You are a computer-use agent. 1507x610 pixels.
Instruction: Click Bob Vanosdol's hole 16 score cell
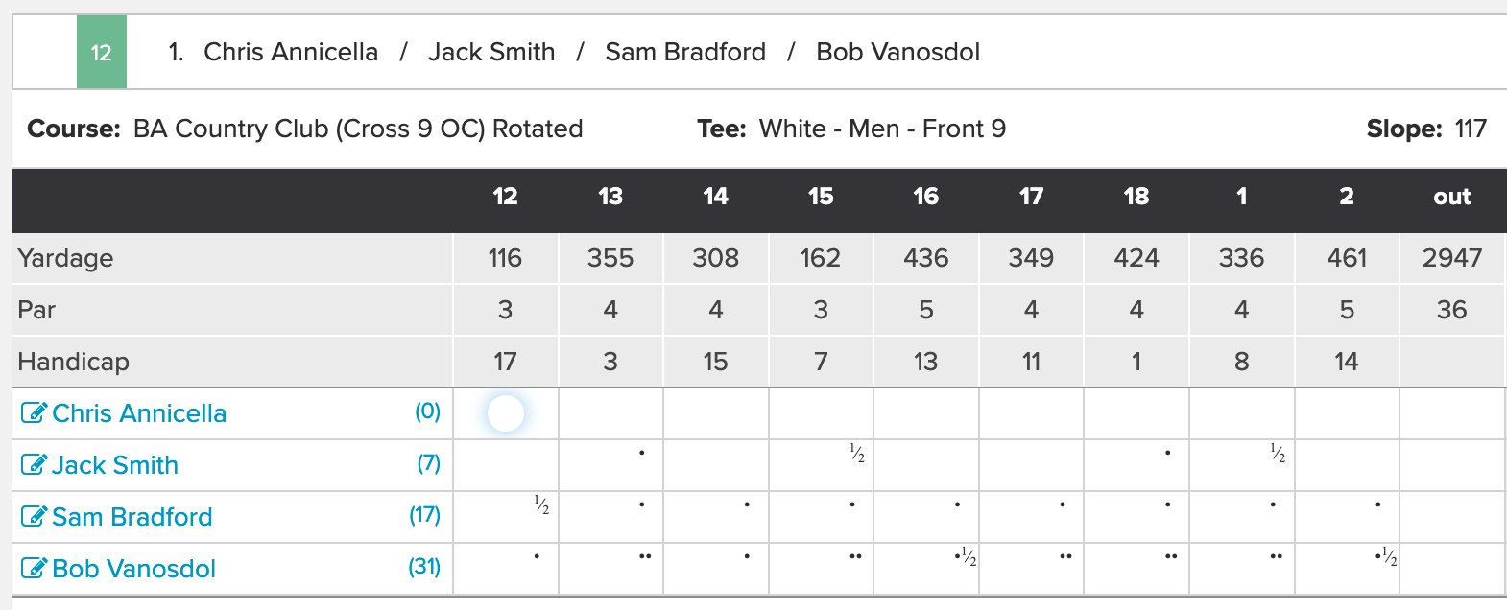coord(926,569)
